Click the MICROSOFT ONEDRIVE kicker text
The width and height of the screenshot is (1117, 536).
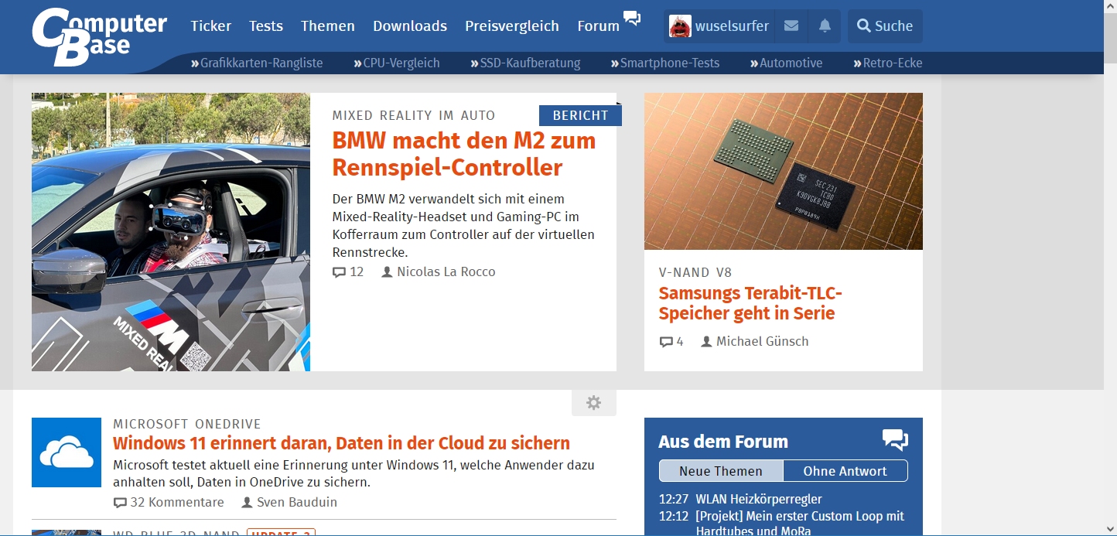tap(187, 424)
